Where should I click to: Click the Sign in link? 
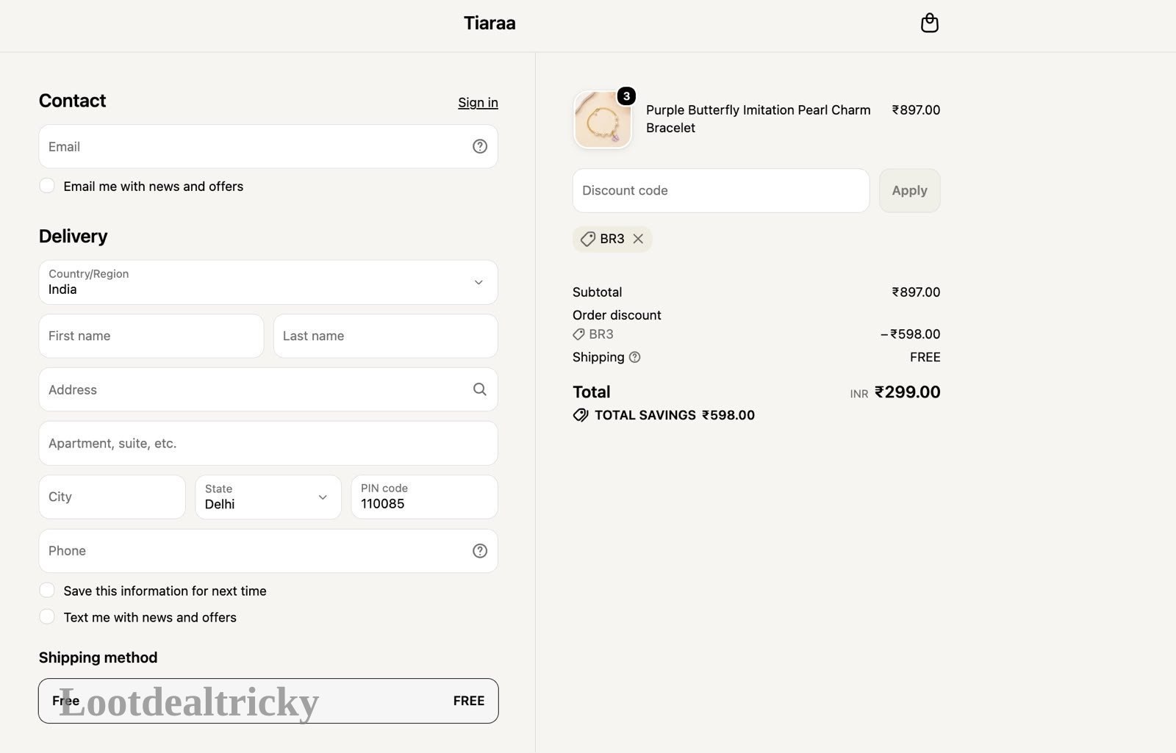478,102
